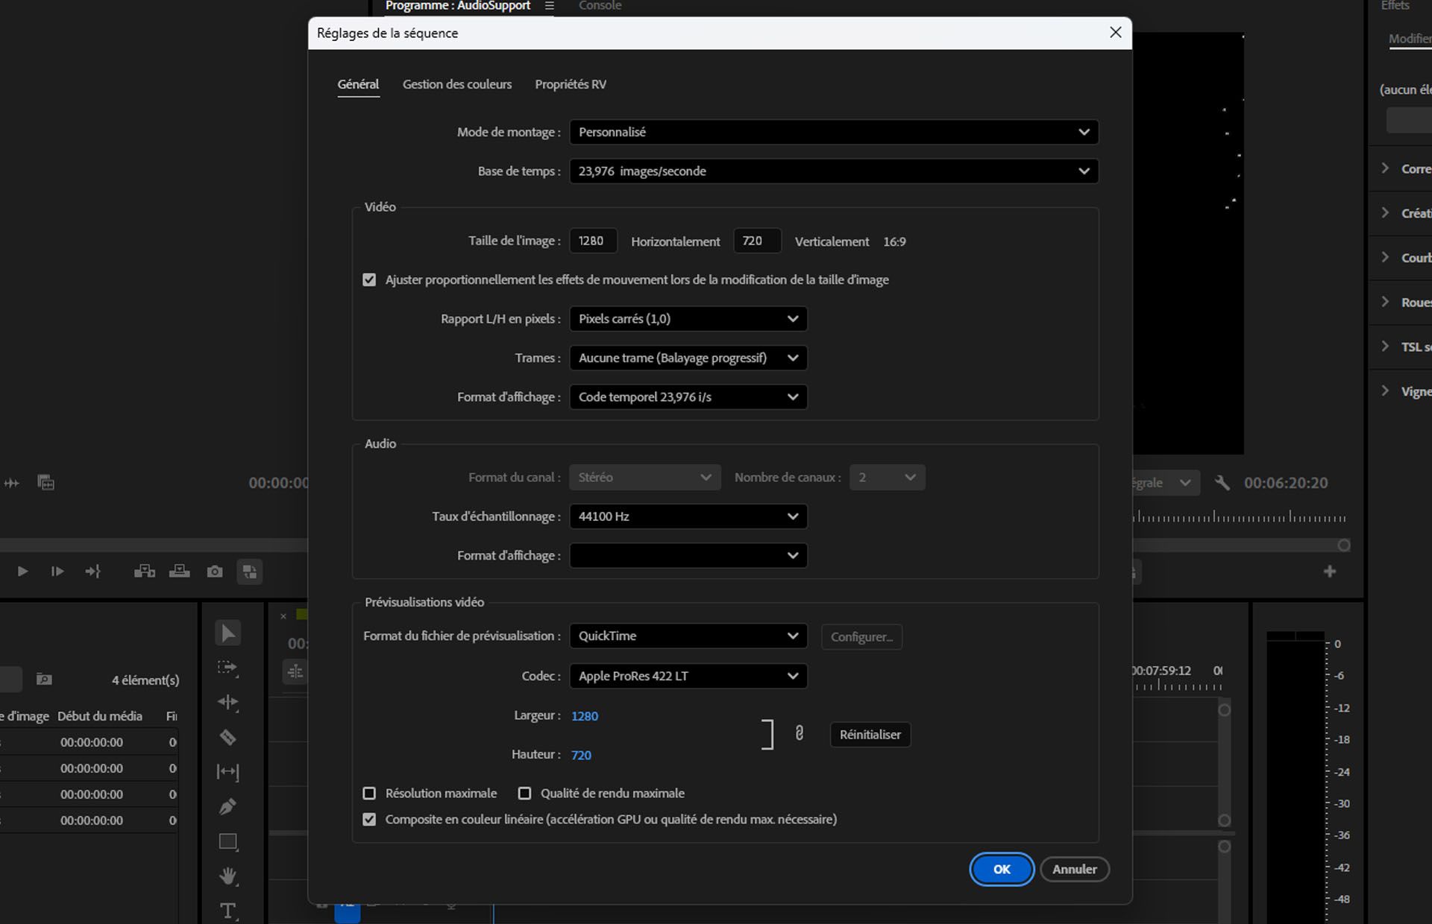Open the Propriétés RV tab

570,84
